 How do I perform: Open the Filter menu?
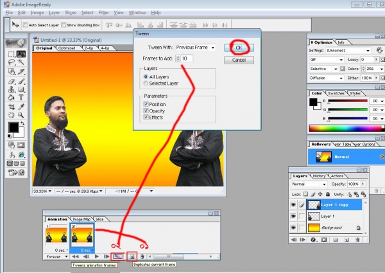(x=103, y=12)
